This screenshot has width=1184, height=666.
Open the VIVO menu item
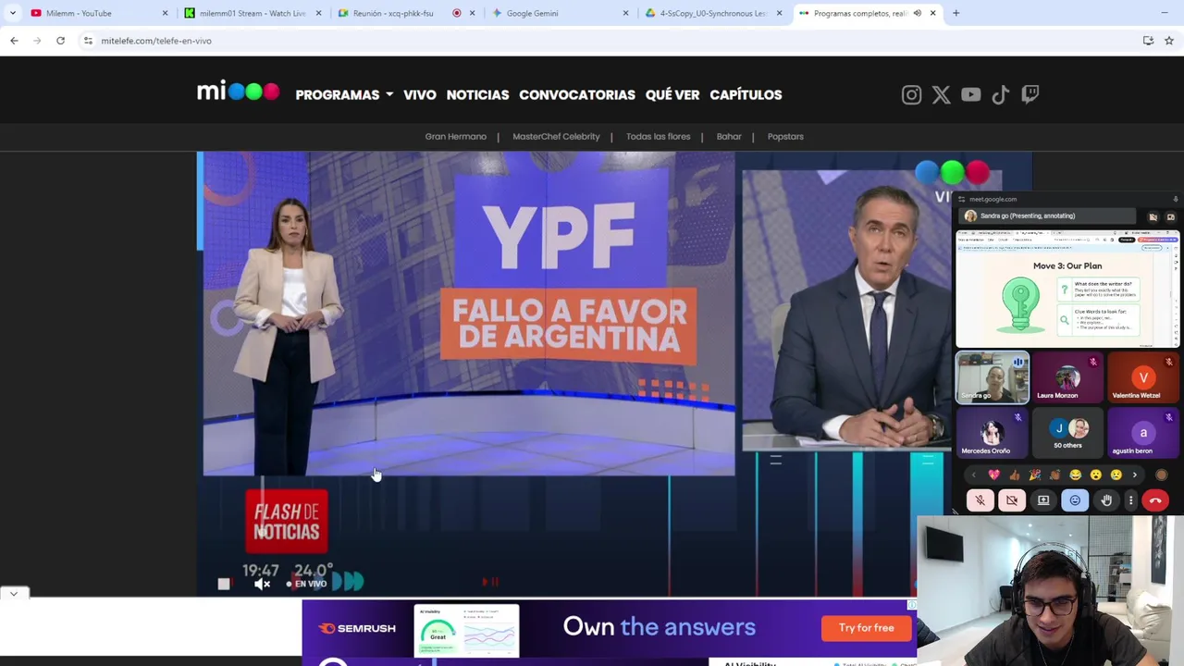click(x=420, y=94)
